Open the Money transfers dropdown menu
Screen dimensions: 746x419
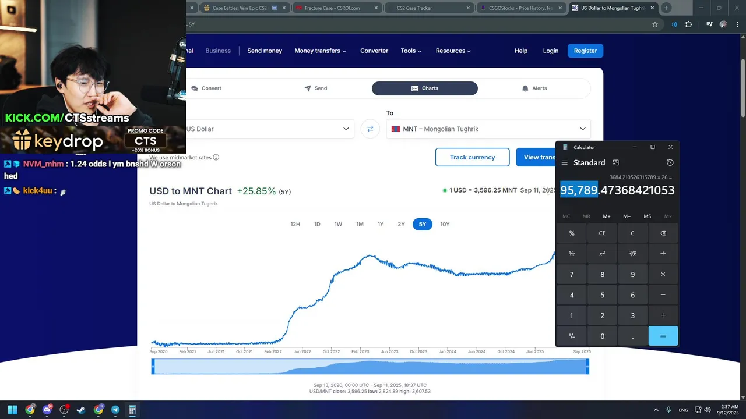320,51
